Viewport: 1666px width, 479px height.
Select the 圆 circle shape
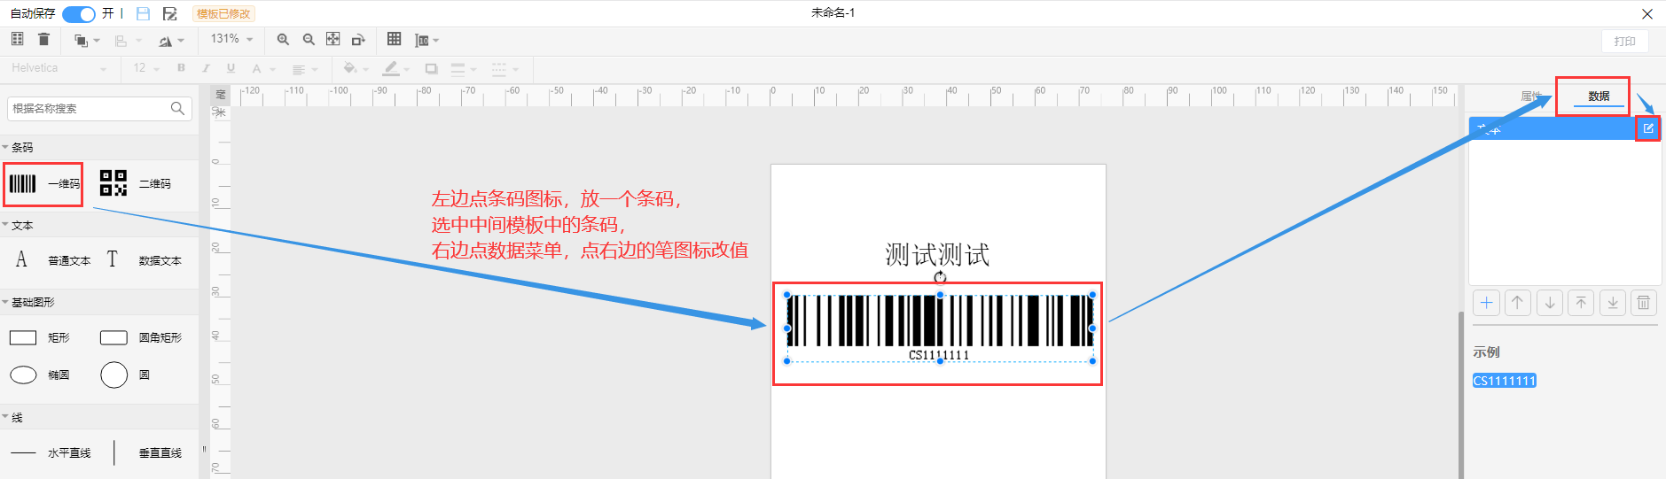click(125, 375)
